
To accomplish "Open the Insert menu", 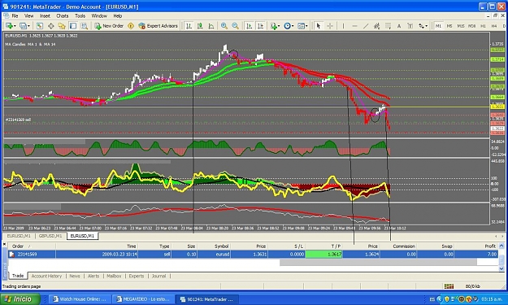I will click(45, 15).
